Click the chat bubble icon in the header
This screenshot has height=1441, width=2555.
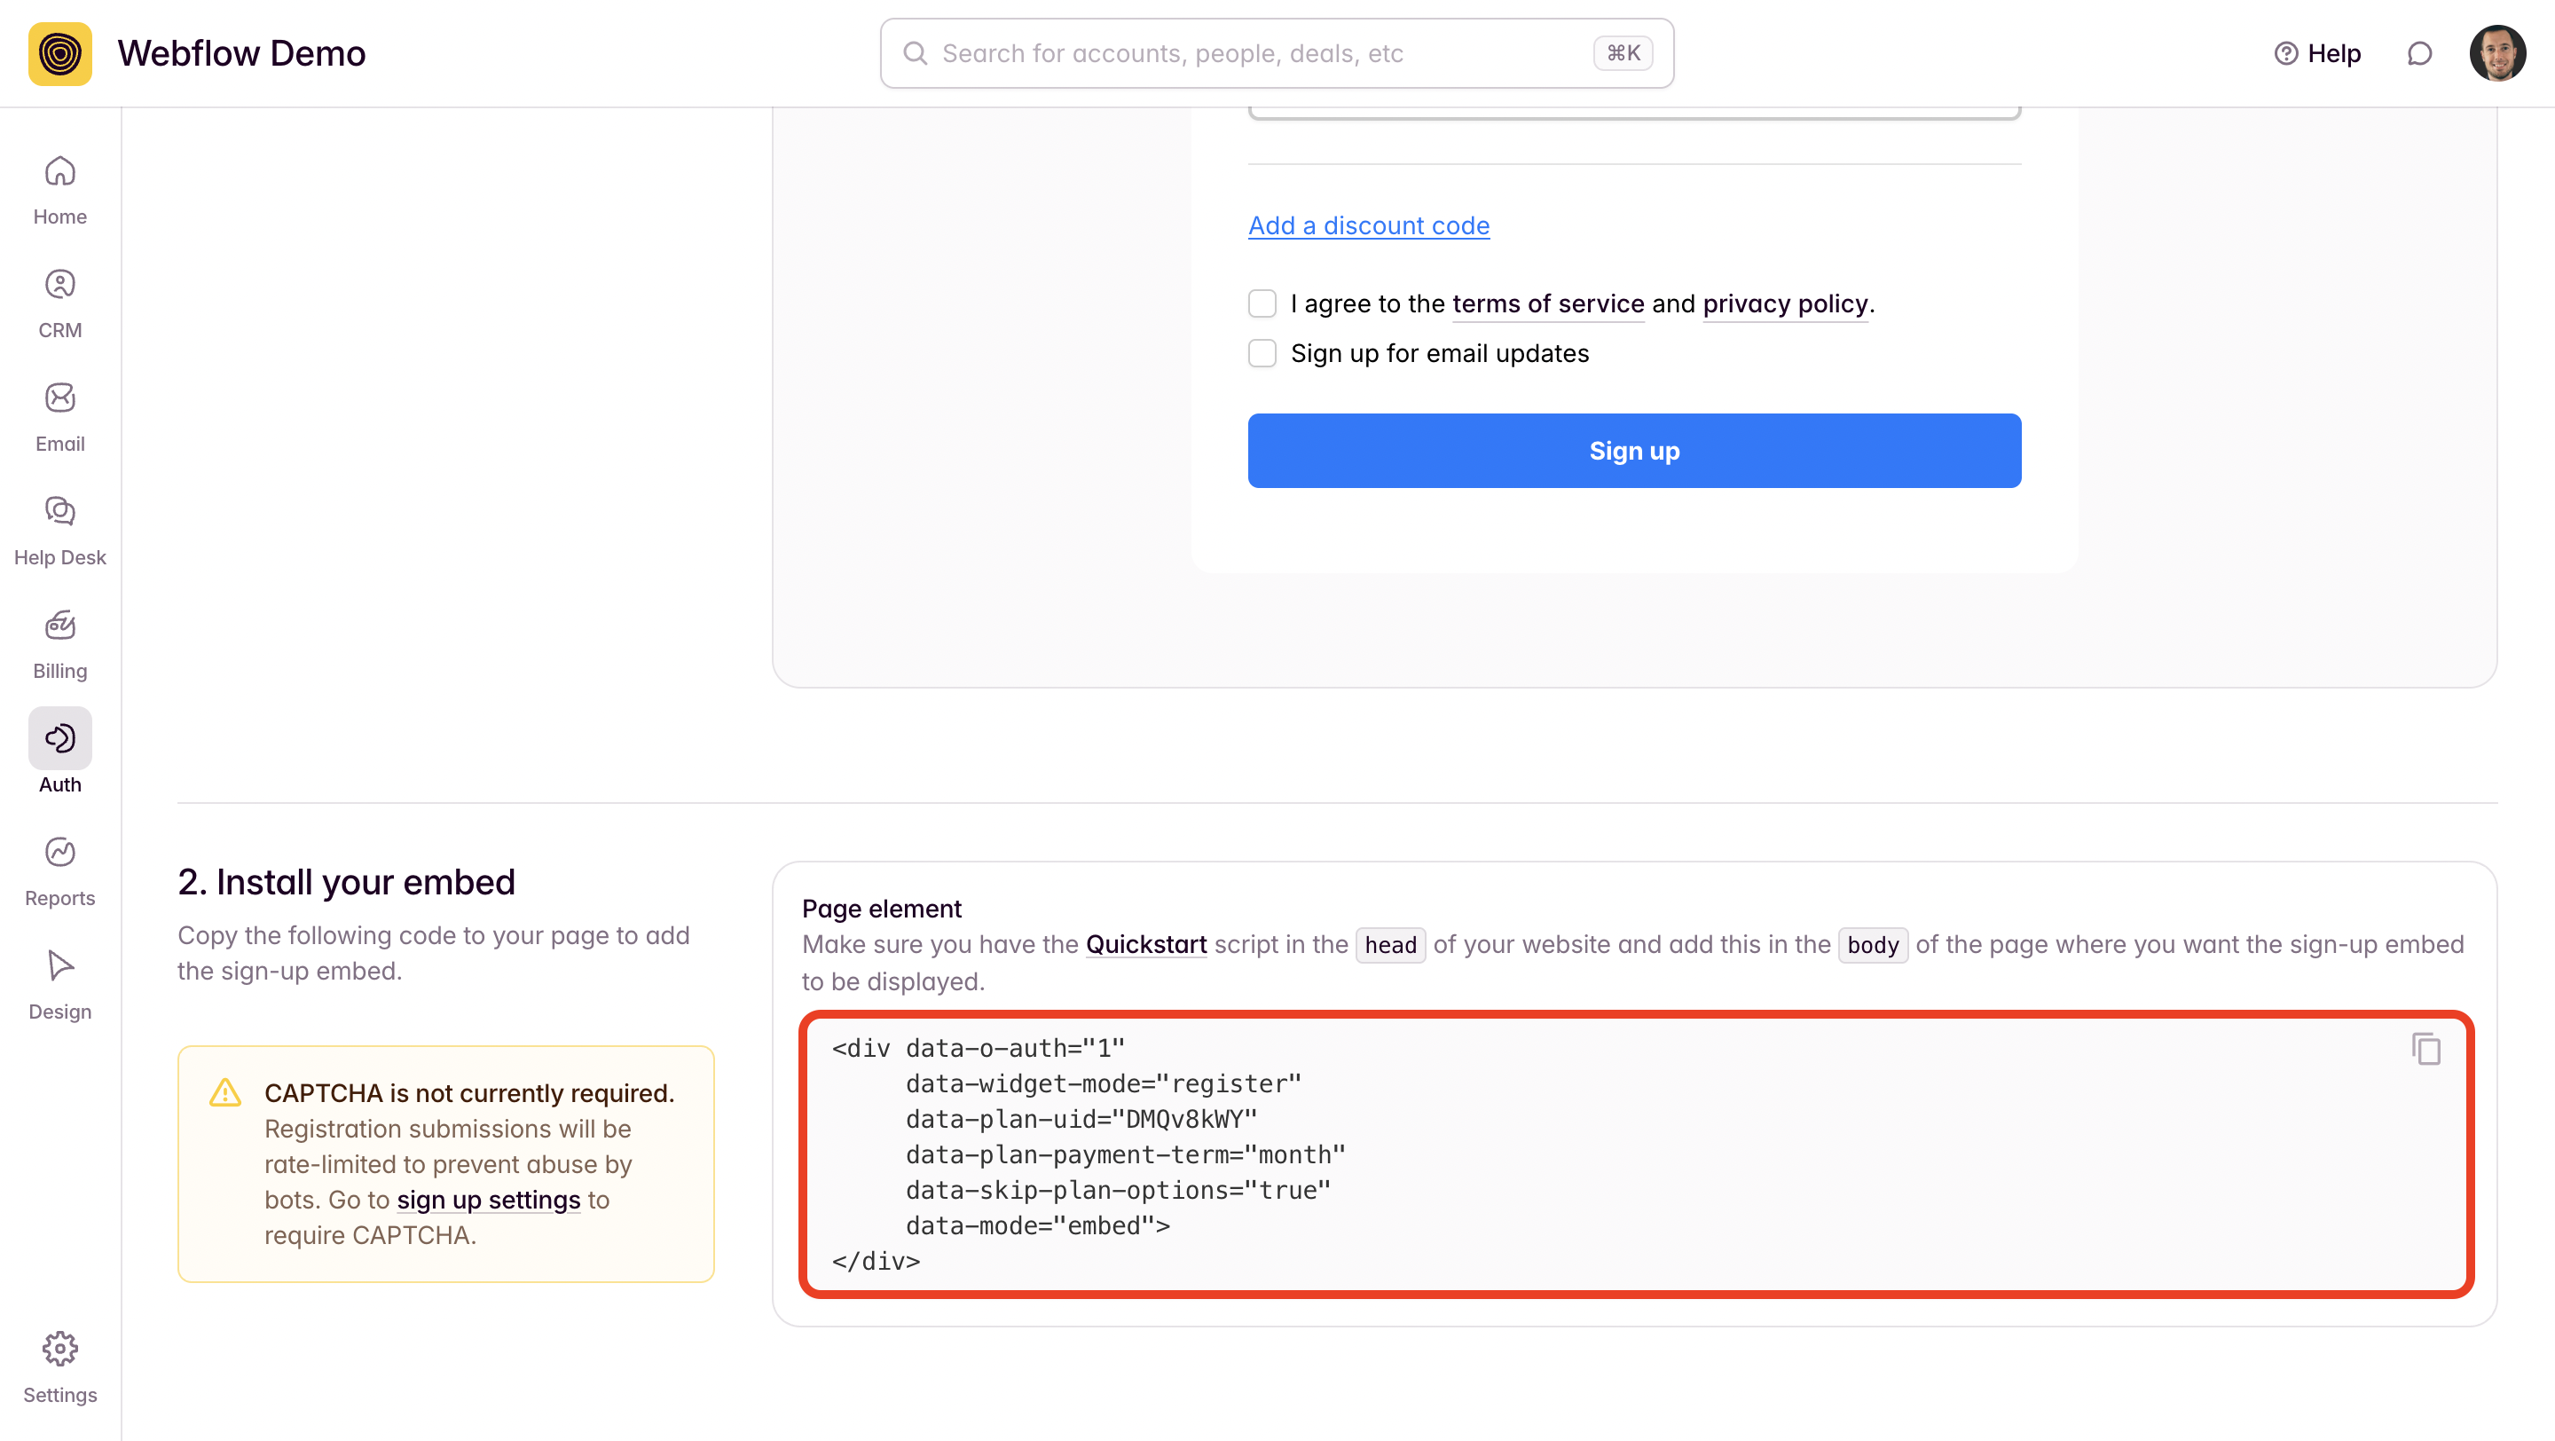[2419, 53]
